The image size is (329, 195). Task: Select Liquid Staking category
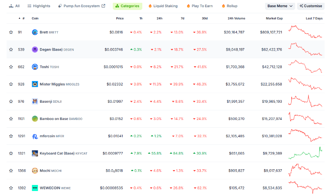pyautogui.click(x=163, y=6)
